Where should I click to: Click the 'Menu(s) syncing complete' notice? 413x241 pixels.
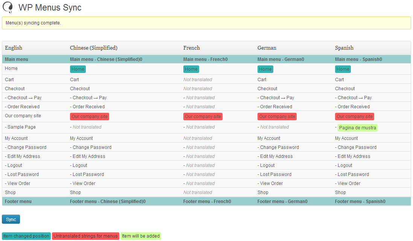33,23
